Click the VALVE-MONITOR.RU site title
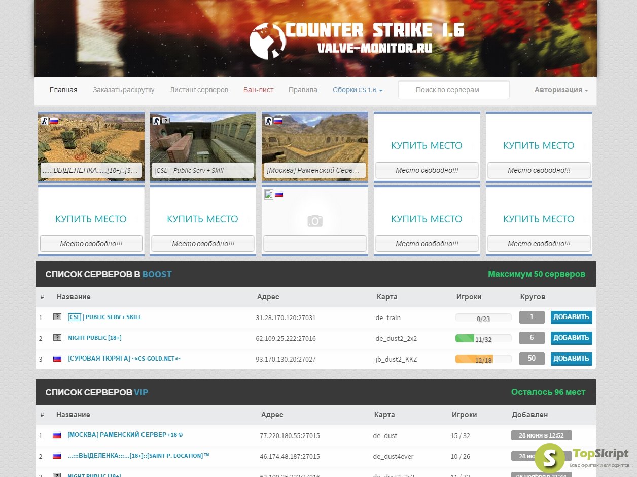637x477 pixels. click(x=375, y=48)
